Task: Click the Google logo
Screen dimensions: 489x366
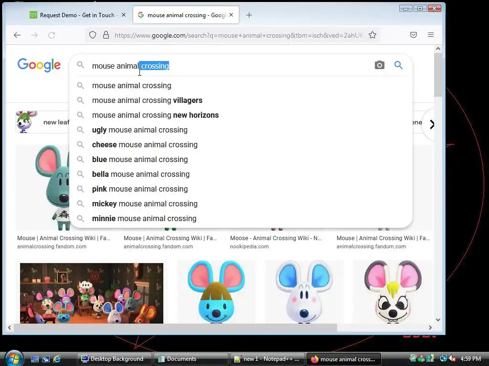Action: coord(39,65)
